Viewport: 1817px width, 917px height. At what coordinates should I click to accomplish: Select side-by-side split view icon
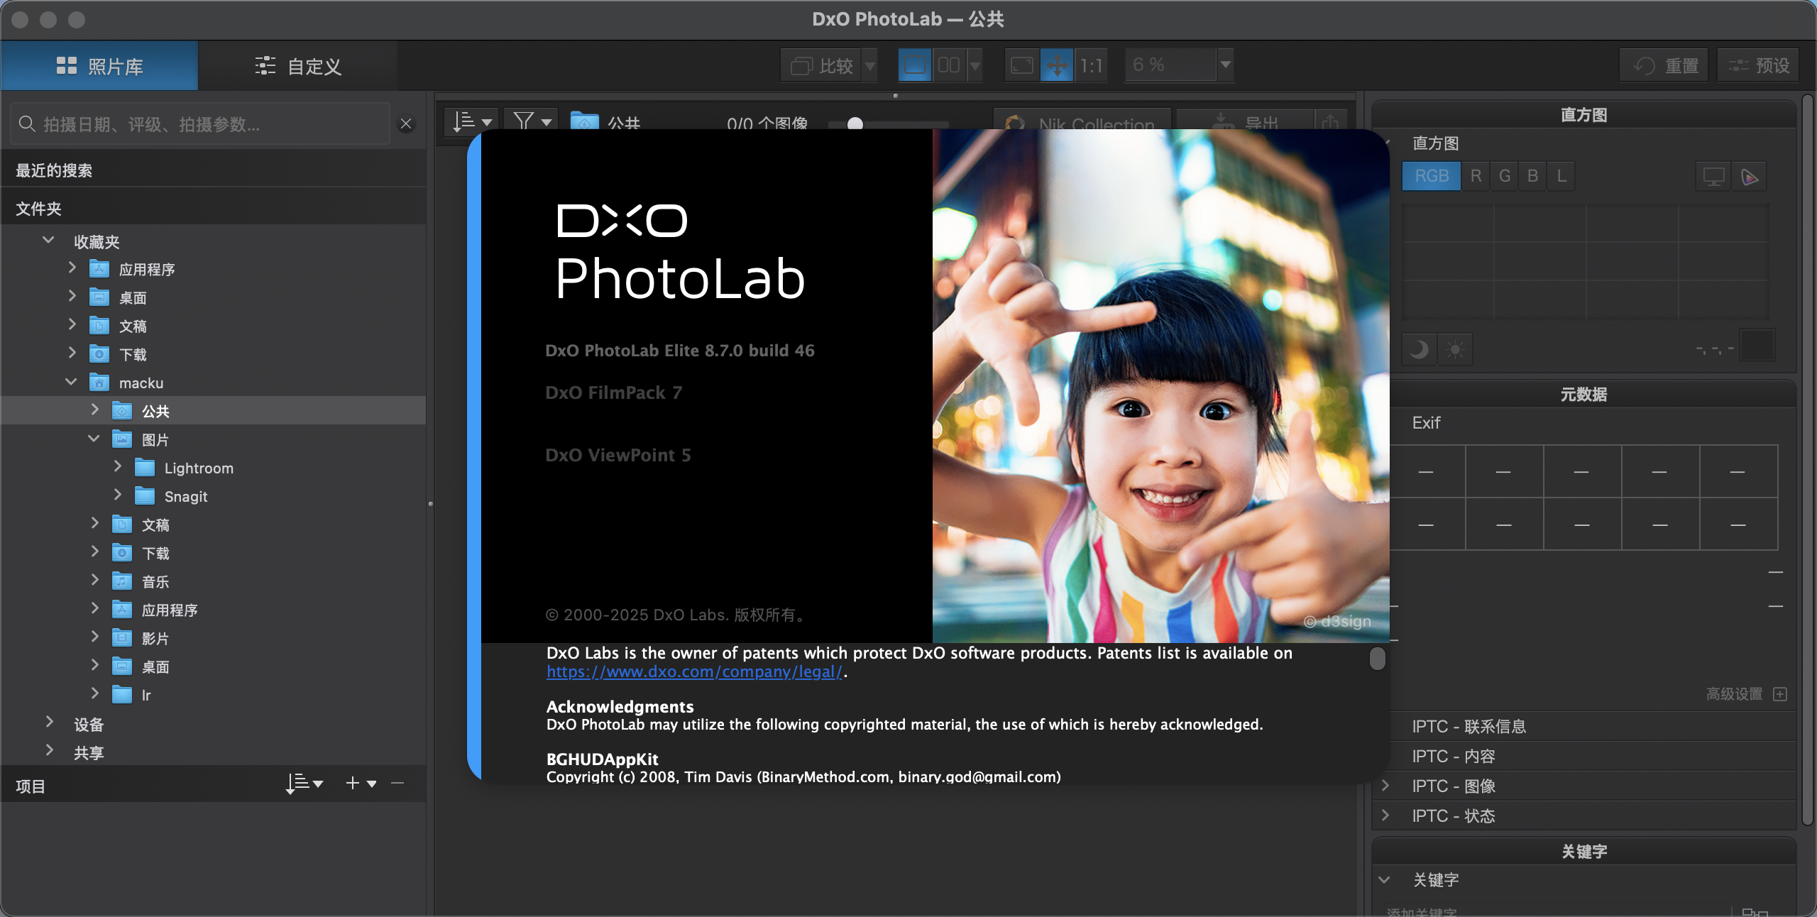[x=949, y=65]
